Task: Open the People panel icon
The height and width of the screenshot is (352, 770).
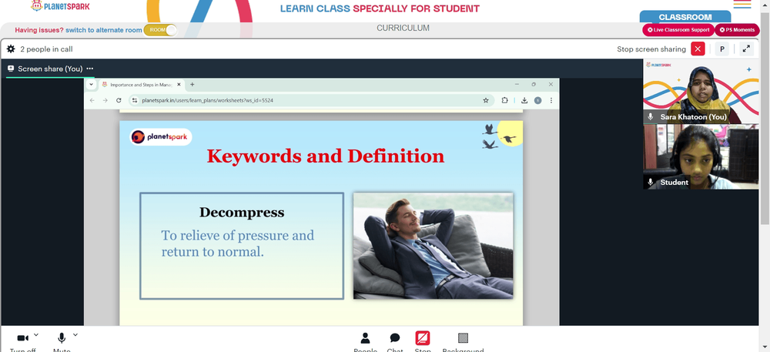Action: coord(365,338)
